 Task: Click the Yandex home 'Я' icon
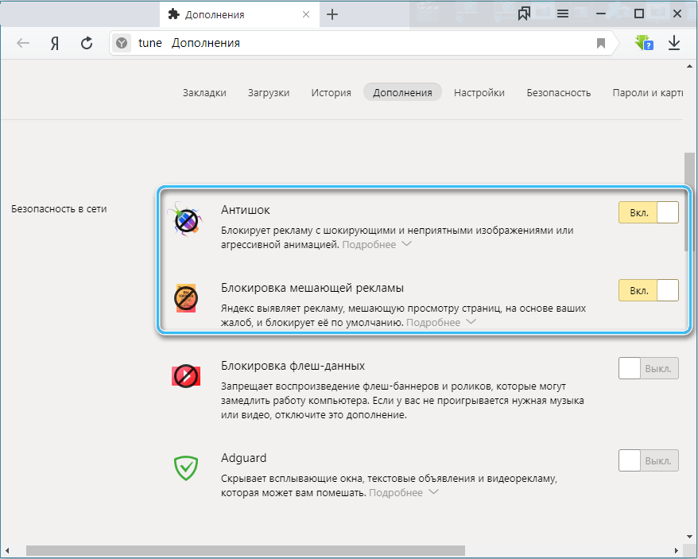point(55,44)
